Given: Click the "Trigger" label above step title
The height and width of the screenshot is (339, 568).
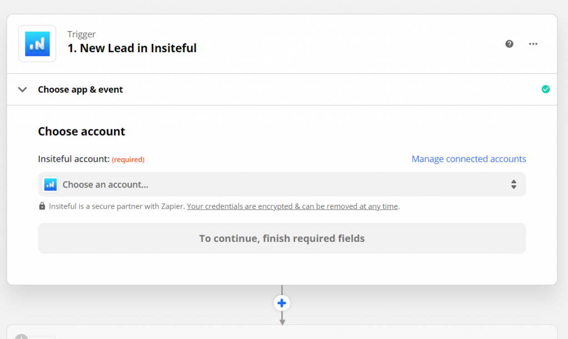Looking at the screenshot, I should [x=82, y=34].
